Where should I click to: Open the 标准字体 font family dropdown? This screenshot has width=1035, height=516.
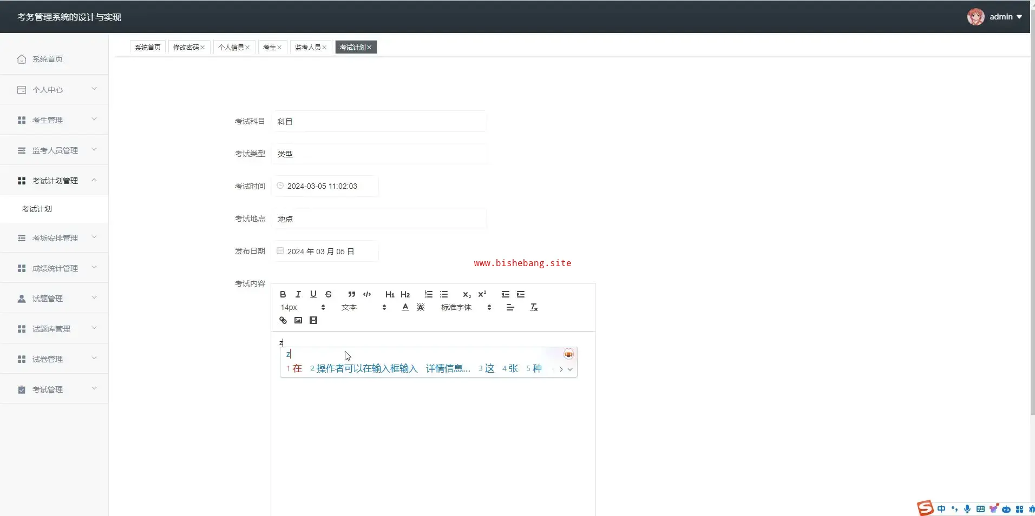pos(466,307)
